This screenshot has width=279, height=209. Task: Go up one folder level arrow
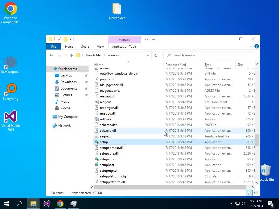pyautogui.click(x=71, y=55)
